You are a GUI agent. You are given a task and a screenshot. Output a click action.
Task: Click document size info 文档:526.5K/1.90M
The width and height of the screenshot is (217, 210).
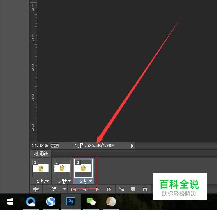94,145
